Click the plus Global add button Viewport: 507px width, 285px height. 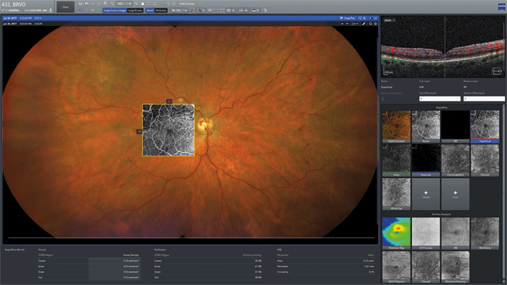(x=426, y=194)
